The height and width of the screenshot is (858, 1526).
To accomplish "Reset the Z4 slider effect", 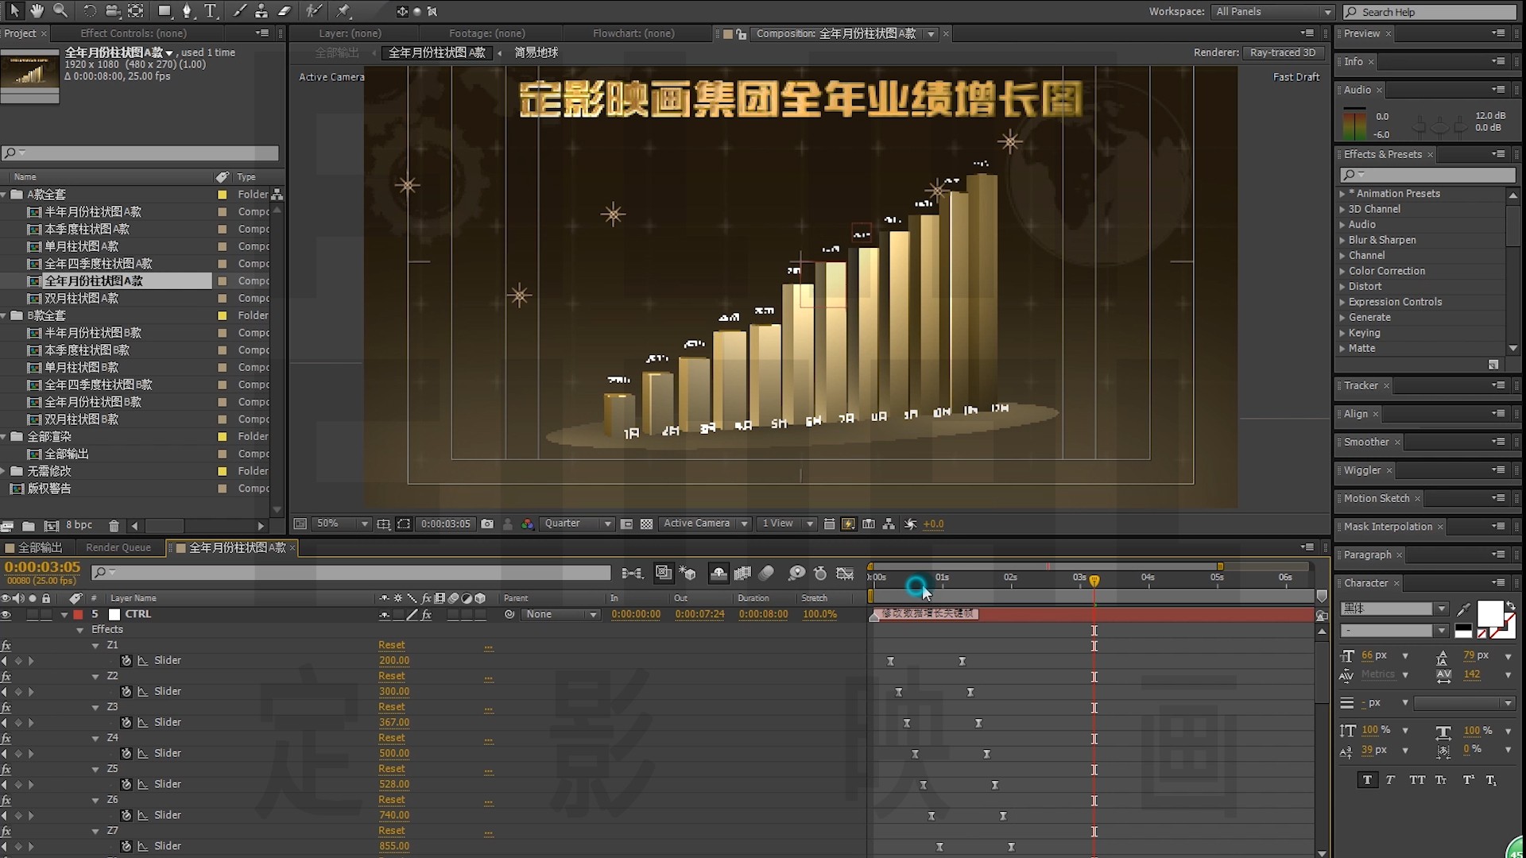I will [392, 738].
